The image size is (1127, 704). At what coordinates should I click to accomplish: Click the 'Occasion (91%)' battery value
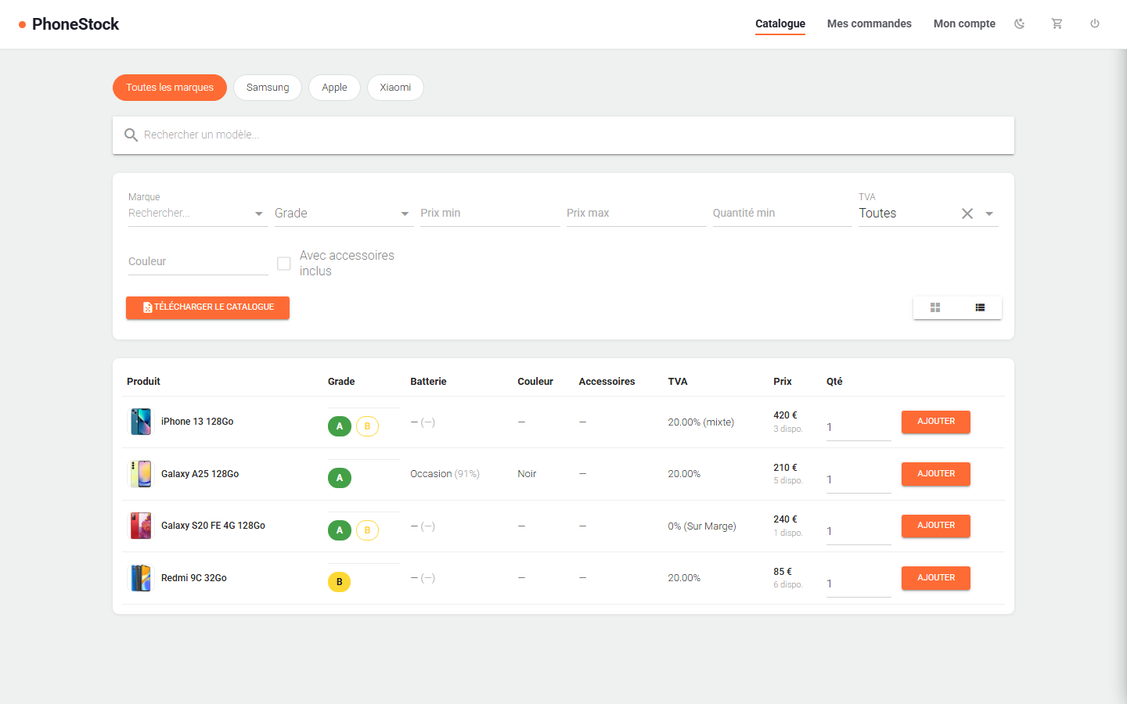445,474
